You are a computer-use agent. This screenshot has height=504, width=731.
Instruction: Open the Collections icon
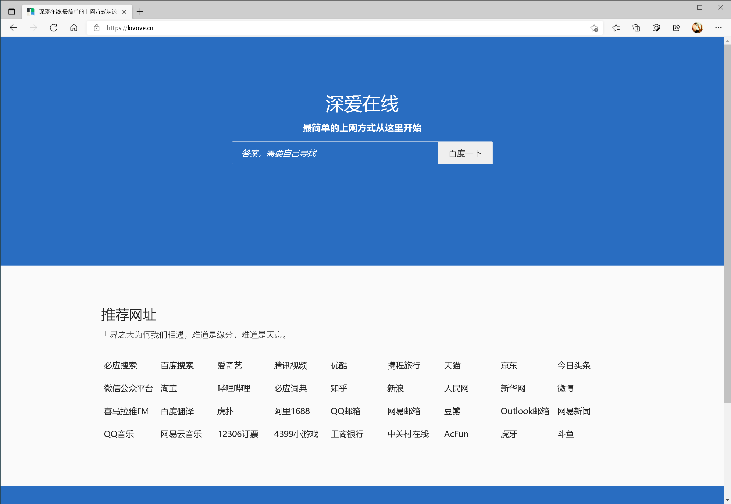(x=636, y=28)
